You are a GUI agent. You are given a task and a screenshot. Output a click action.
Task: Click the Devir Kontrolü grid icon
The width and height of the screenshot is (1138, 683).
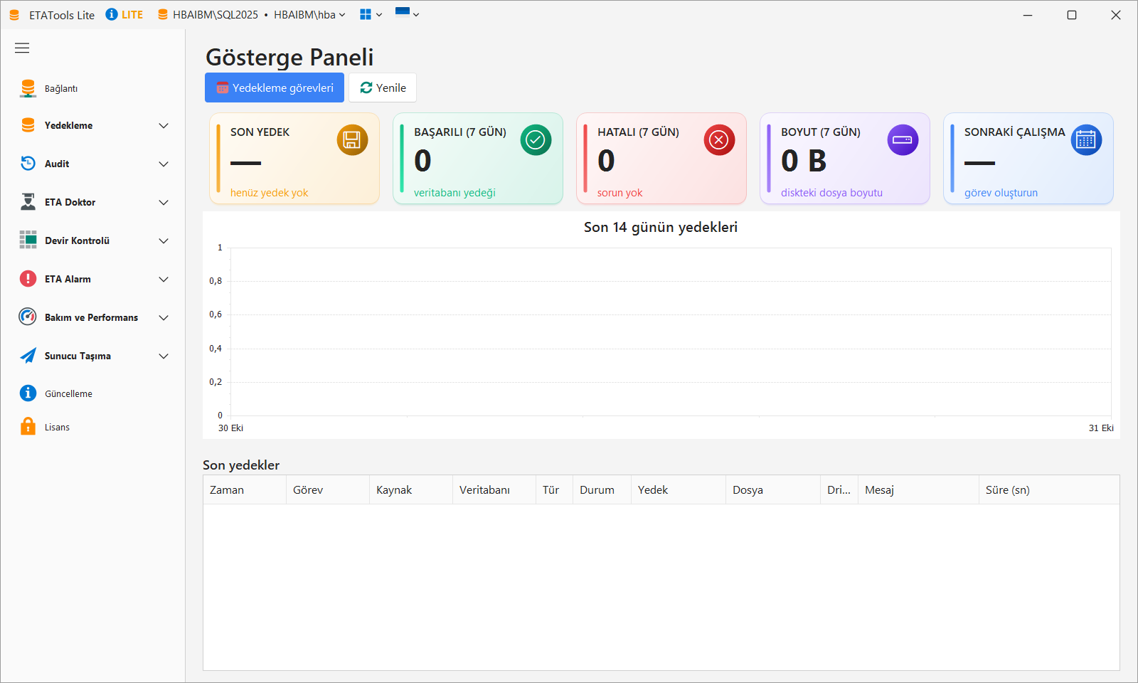tap(28, 240)
